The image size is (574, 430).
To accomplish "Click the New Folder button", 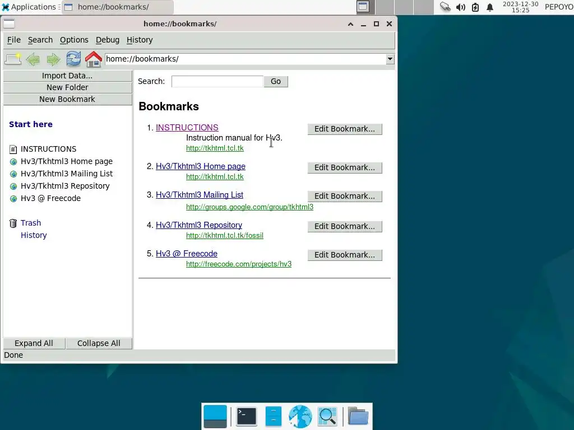I will click(x=67, y=87).
